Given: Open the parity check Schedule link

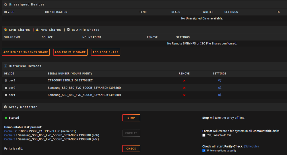Looking at the screenshot, I should coord(251,146).
